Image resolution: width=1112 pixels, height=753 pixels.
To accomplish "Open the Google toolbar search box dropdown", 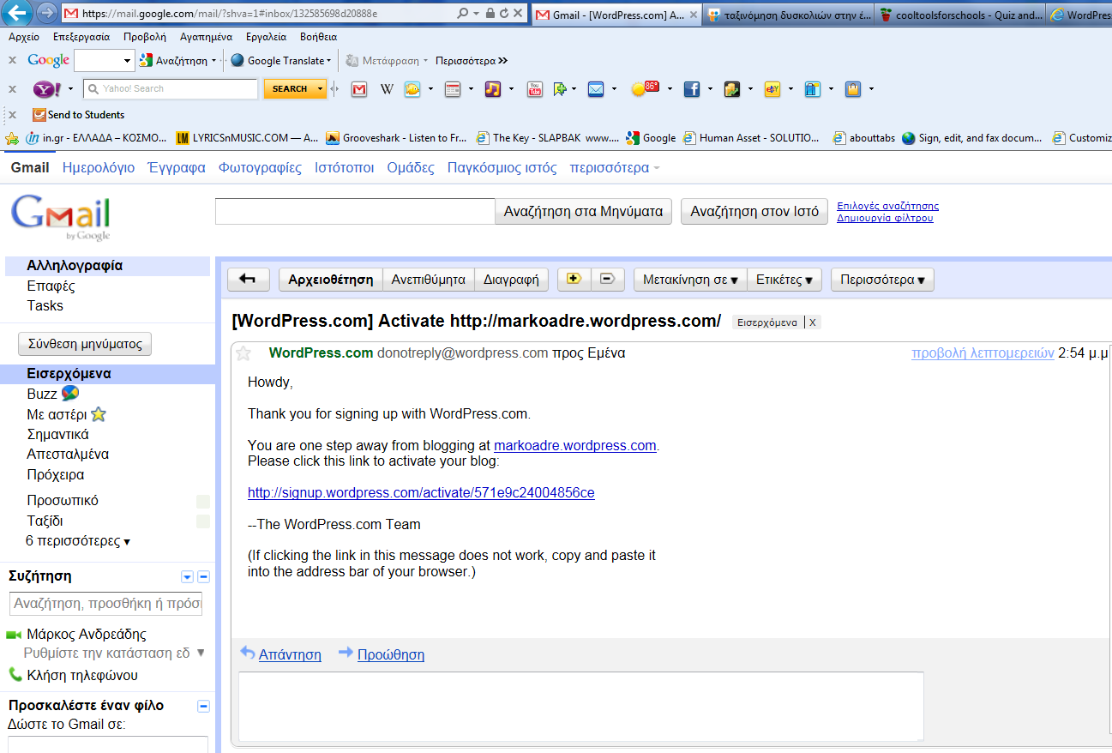I will pyautogui.click(x=128, y=61).
